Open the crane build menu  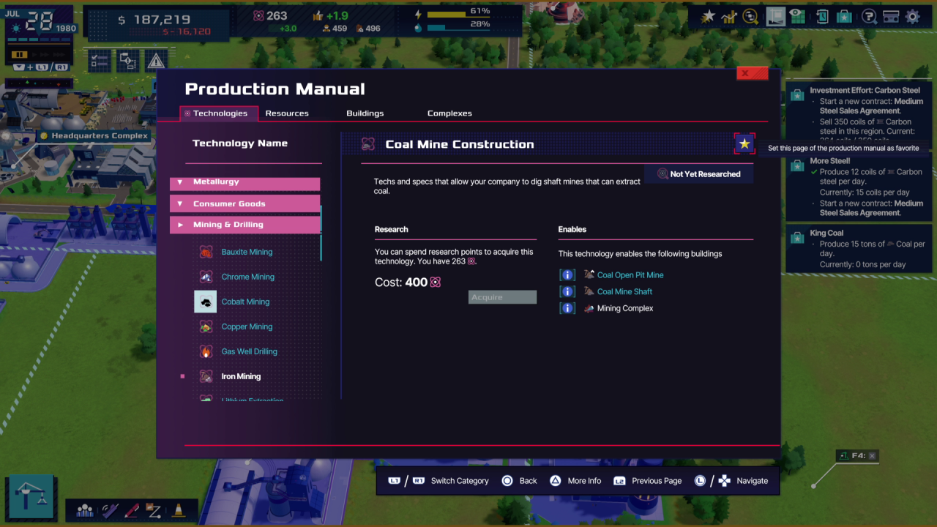coord(30,497)
